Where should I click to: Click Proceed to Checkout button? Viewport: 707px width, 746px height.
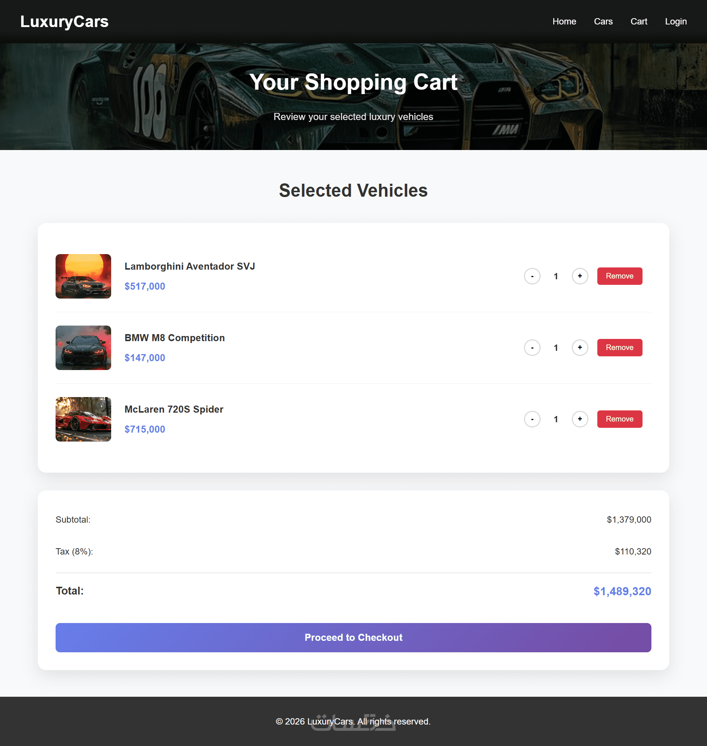click(x=353, y=637)
